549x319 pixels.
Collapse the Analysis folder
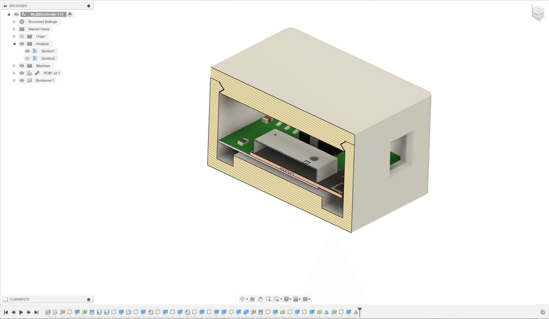tap(14, 44)
